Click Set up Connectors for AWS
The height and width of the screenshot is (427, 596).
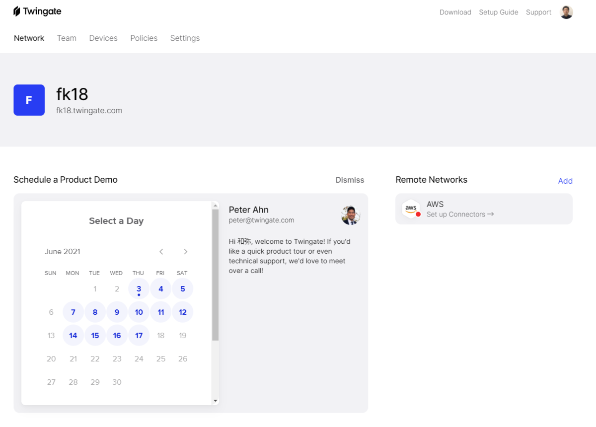460,214
